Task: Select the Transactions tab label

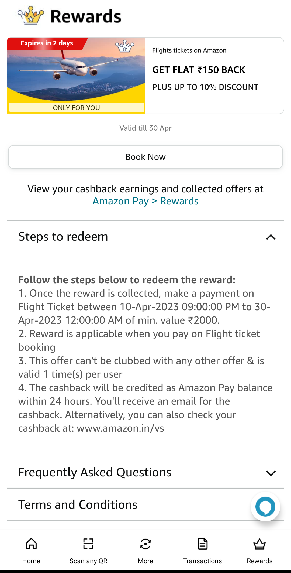Action: (x=202, y=561)
